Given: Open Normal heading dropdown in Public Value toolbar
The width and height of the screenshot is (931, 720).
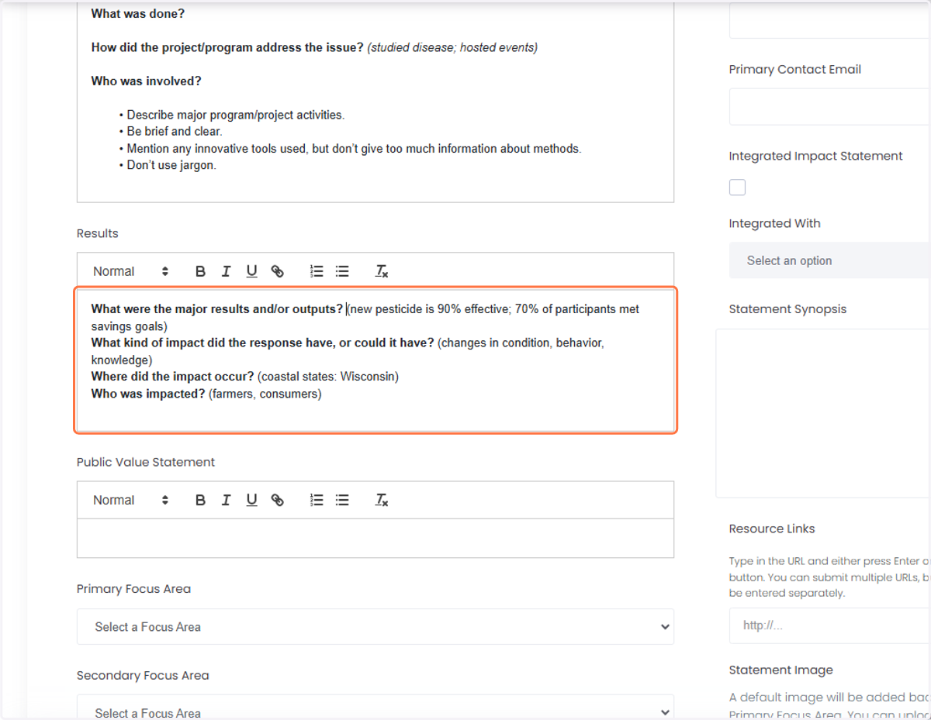Looking at the screenshot, I should coord(130,500).
